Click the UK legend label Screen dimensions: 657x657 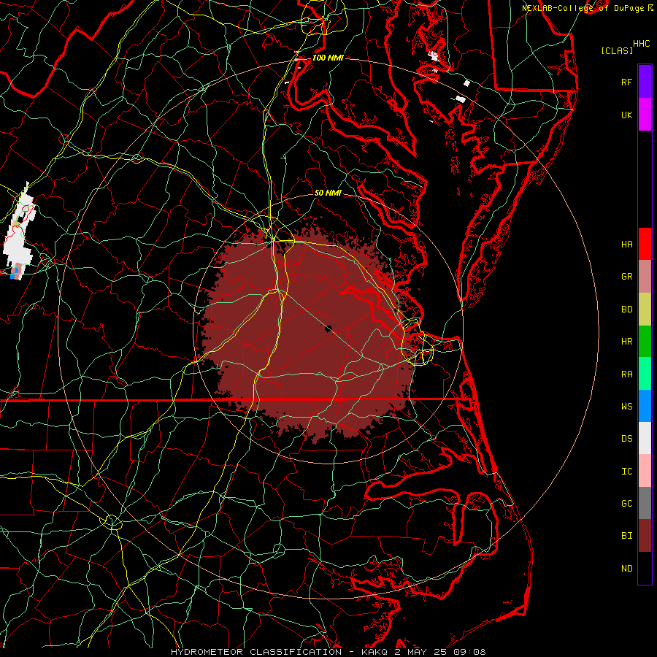[626, 115]
